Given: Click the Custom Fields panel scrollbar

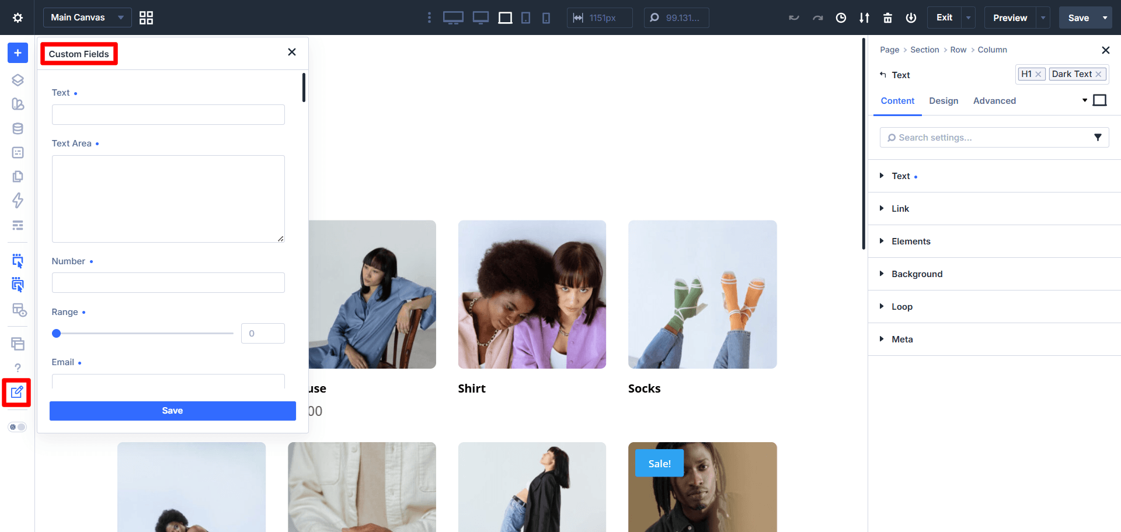Looking at the screenshot, I should (x=304, y=87).
